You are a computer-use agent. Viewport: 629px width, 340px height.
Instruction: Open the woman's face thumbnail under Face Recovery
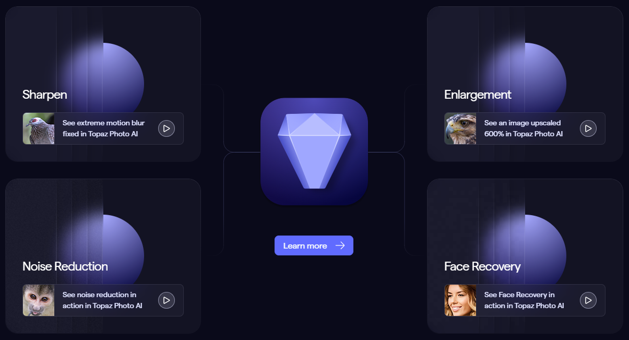(460, 300)
